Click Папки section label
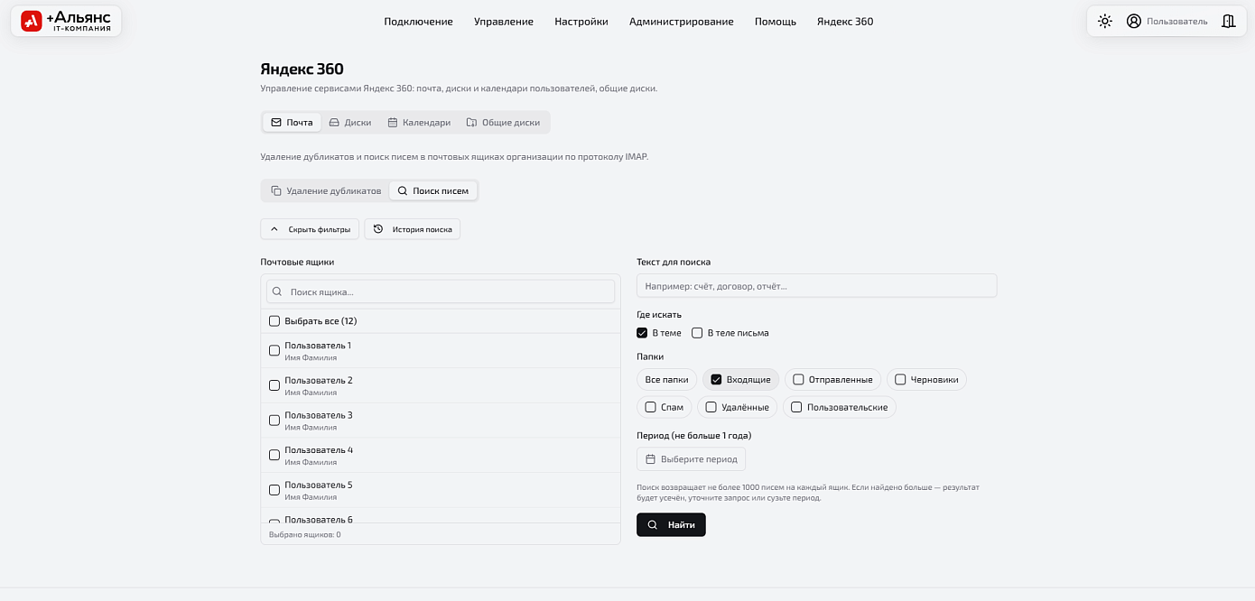 click(650, 356)
